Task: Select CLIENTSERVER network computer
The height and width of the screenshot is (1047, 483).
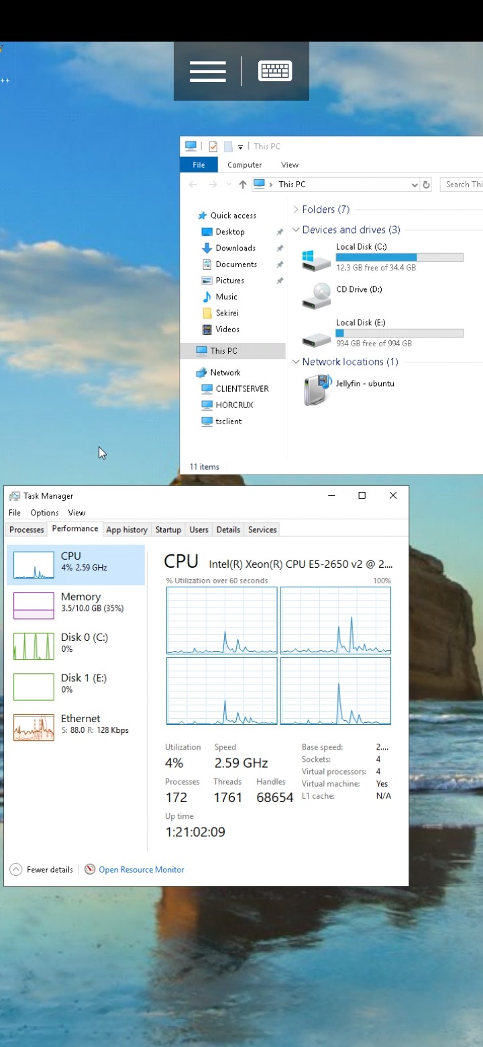Action: pyautogui.click(x=242, y=389)
